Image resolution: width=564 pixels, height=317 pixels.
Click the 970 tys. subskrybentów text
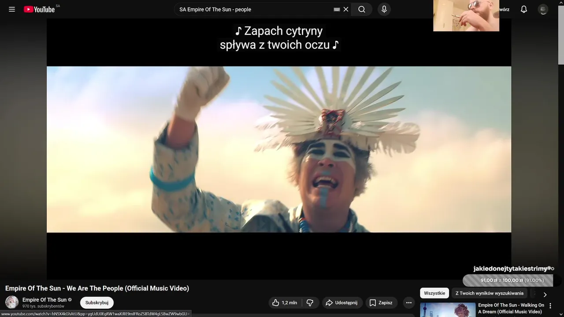[x=43, y=306]
